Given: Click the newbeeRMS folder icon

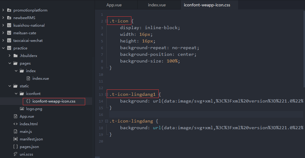Looking at the screenshot, I should pos(9,18).
